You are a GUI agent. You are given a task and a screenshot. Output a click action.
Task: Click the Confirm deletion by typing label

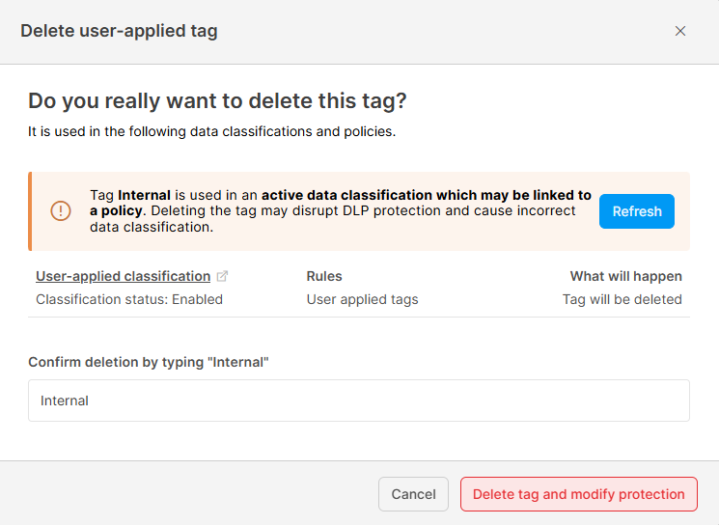point(148,362)
